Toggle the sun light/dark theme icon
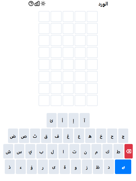Viewport: 136px width, 181px height. coord(43,3)
